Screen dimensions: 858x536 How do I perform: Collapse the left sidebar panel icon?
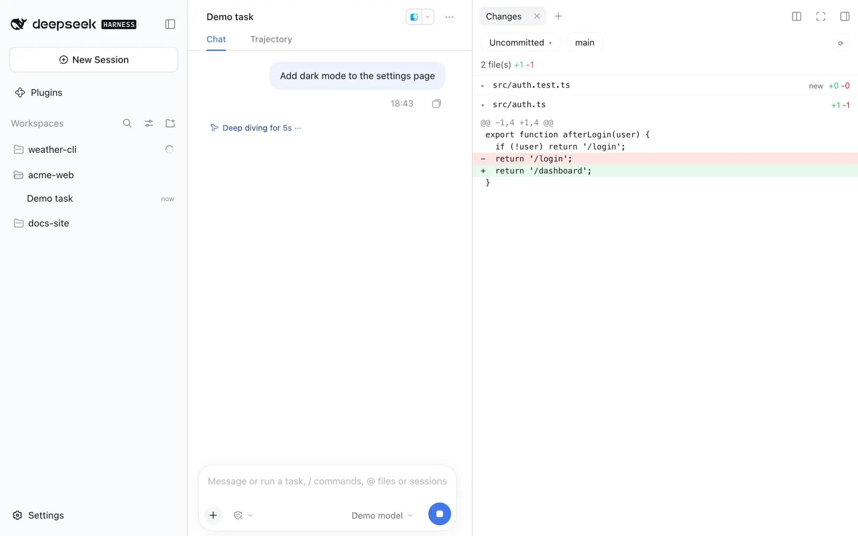click(x=170, y=24)
